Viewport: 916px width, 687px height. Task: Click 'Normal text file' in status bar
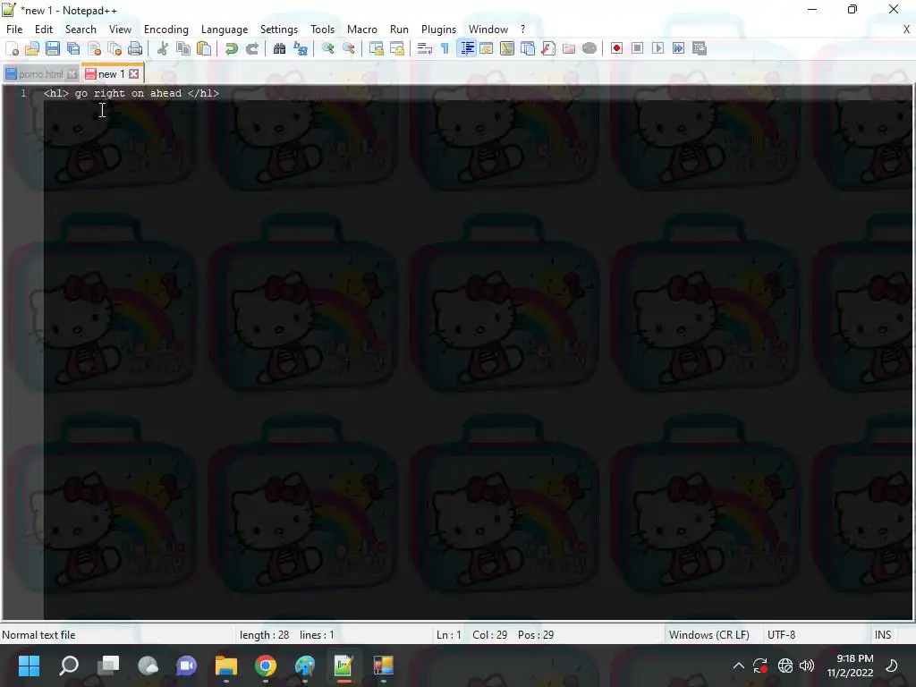(38, 635)
